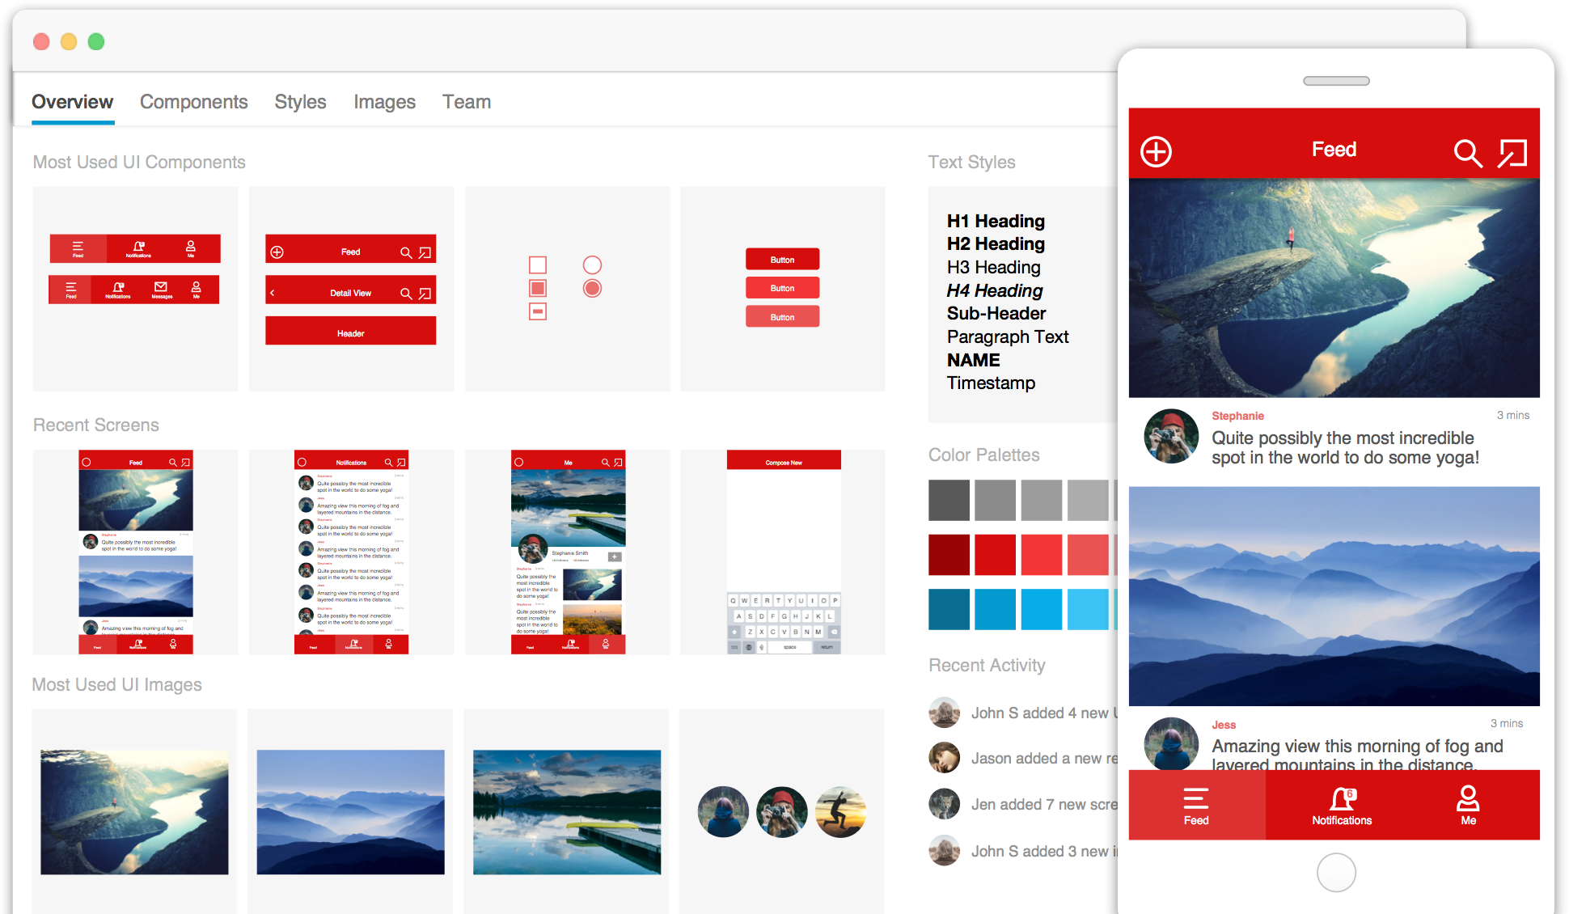
Task: Click the top red Button component
Action: tap(782, 259)
